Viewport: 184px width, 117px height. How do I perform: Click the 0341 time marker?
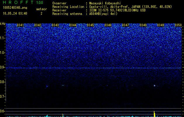(20, 25)
